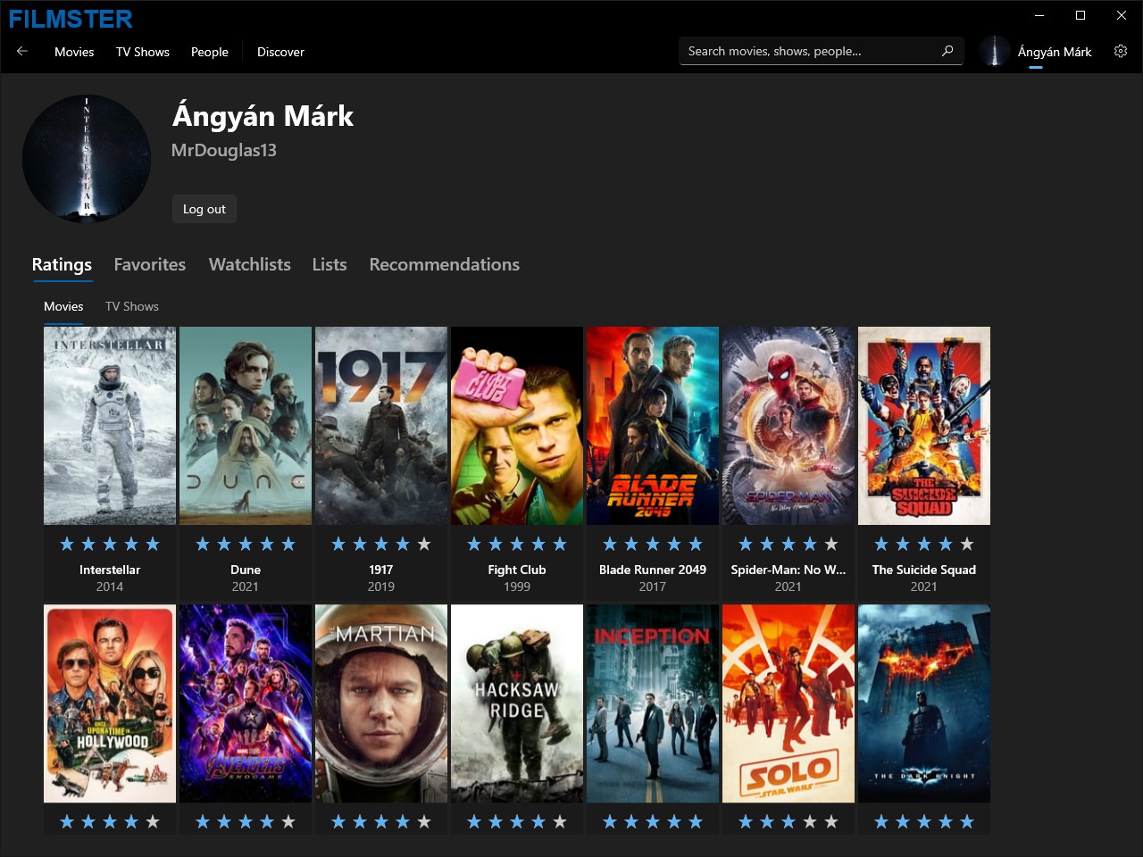The image size is (1143, 857).
Task: Click the fourth star under Fight Club
Action: (x=538, y=544)
